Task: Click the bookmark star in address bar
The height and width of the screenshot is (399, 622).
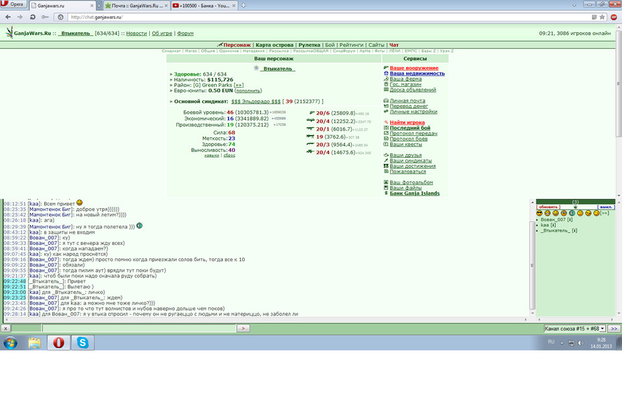Action: [x=602, y=17]
